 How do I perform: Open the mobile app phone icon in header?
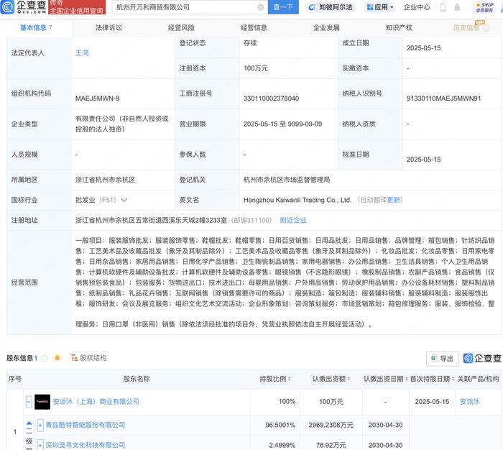point(443,7)
